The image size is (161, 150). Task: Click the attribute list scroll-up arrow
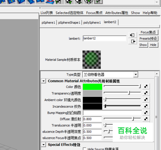pyautogui.click(x=157, y=74)
